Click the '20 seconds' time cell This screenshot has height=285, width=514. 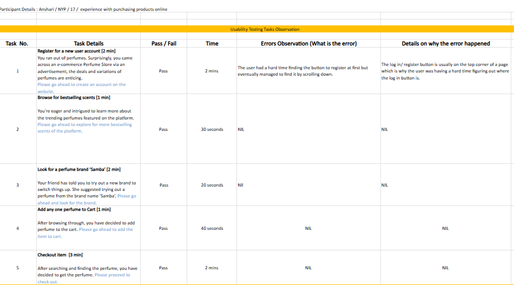pos(212,185)
